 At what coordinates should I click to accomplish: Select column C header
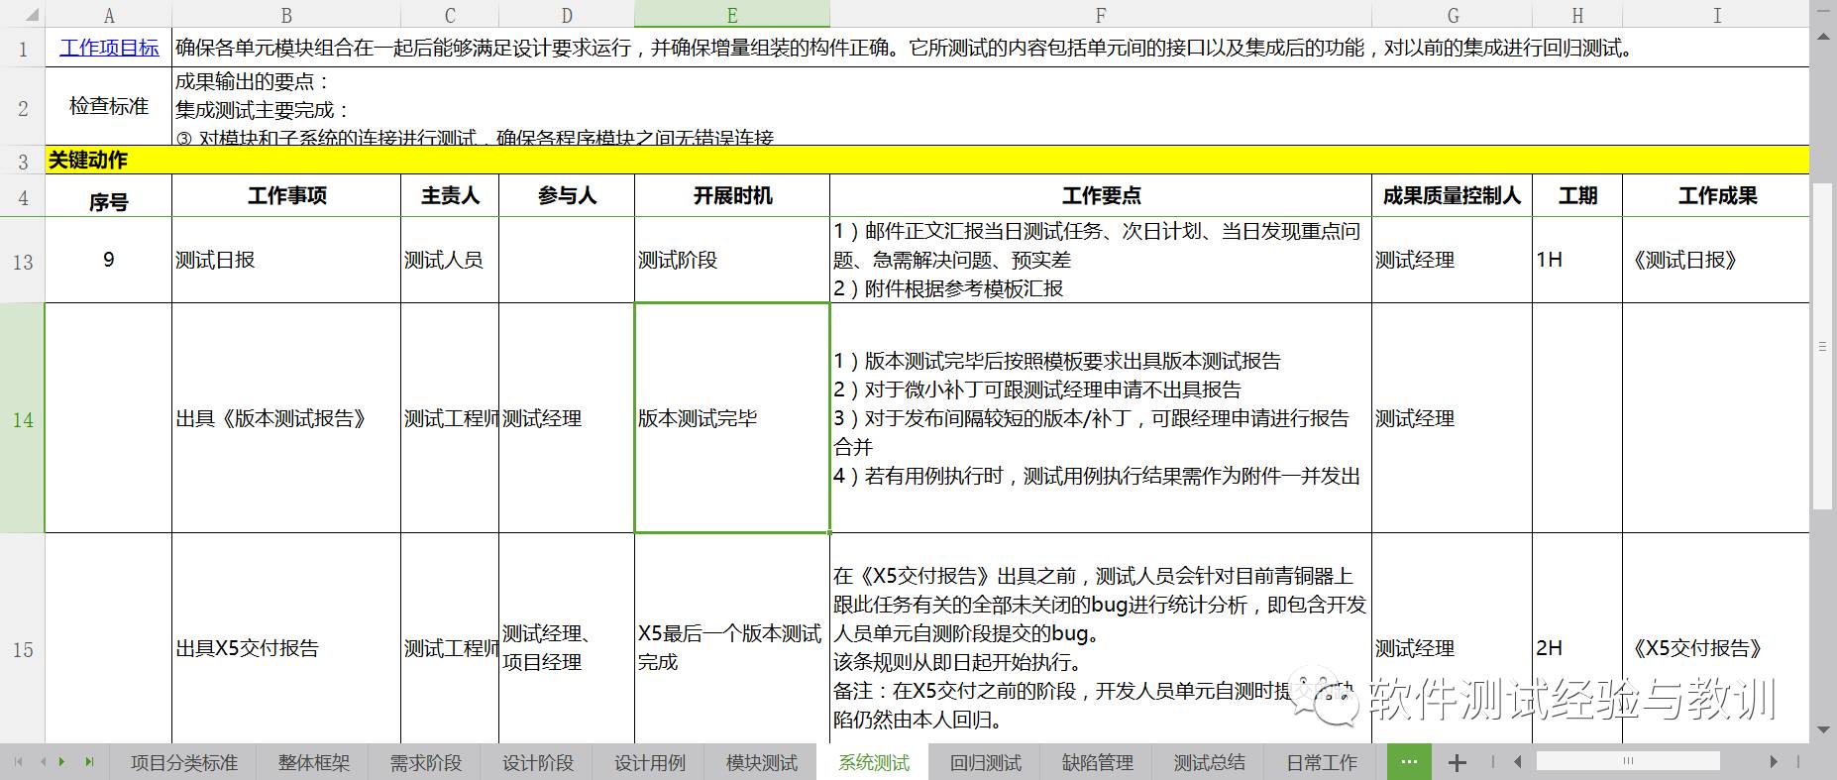[x=450, y=14]
